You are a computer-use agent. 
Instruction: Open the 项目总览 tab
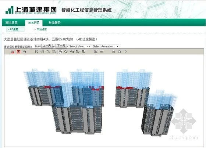pyautogui.click(x=11, y=22)
